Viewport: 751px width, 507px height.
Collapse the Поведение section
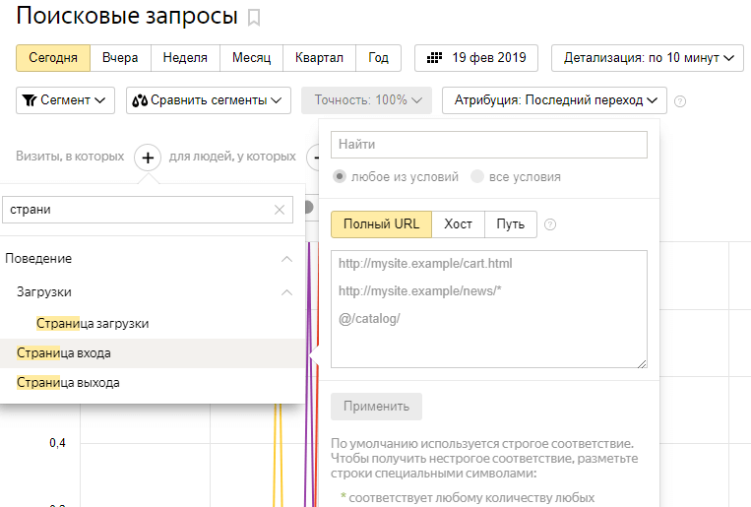(x=286, y=259)
